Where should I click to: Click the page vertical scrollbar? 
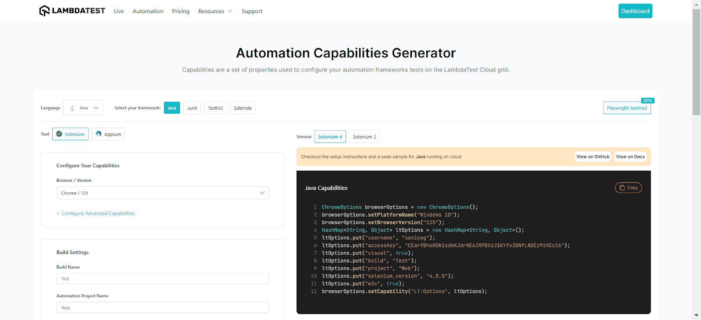click(x=697, y=61)
